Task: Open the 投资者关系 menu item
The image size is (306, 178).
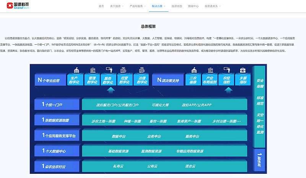Action: pos(211,6)
